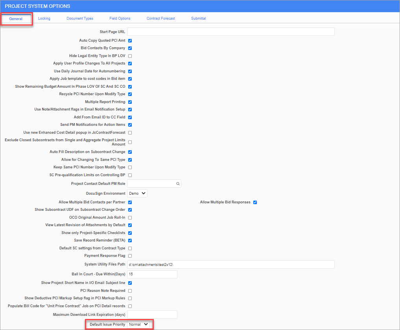Uncheck Auto Copy Quoted PCI Amt
This screenshot has height=330, width=400.
click(130, 41)
